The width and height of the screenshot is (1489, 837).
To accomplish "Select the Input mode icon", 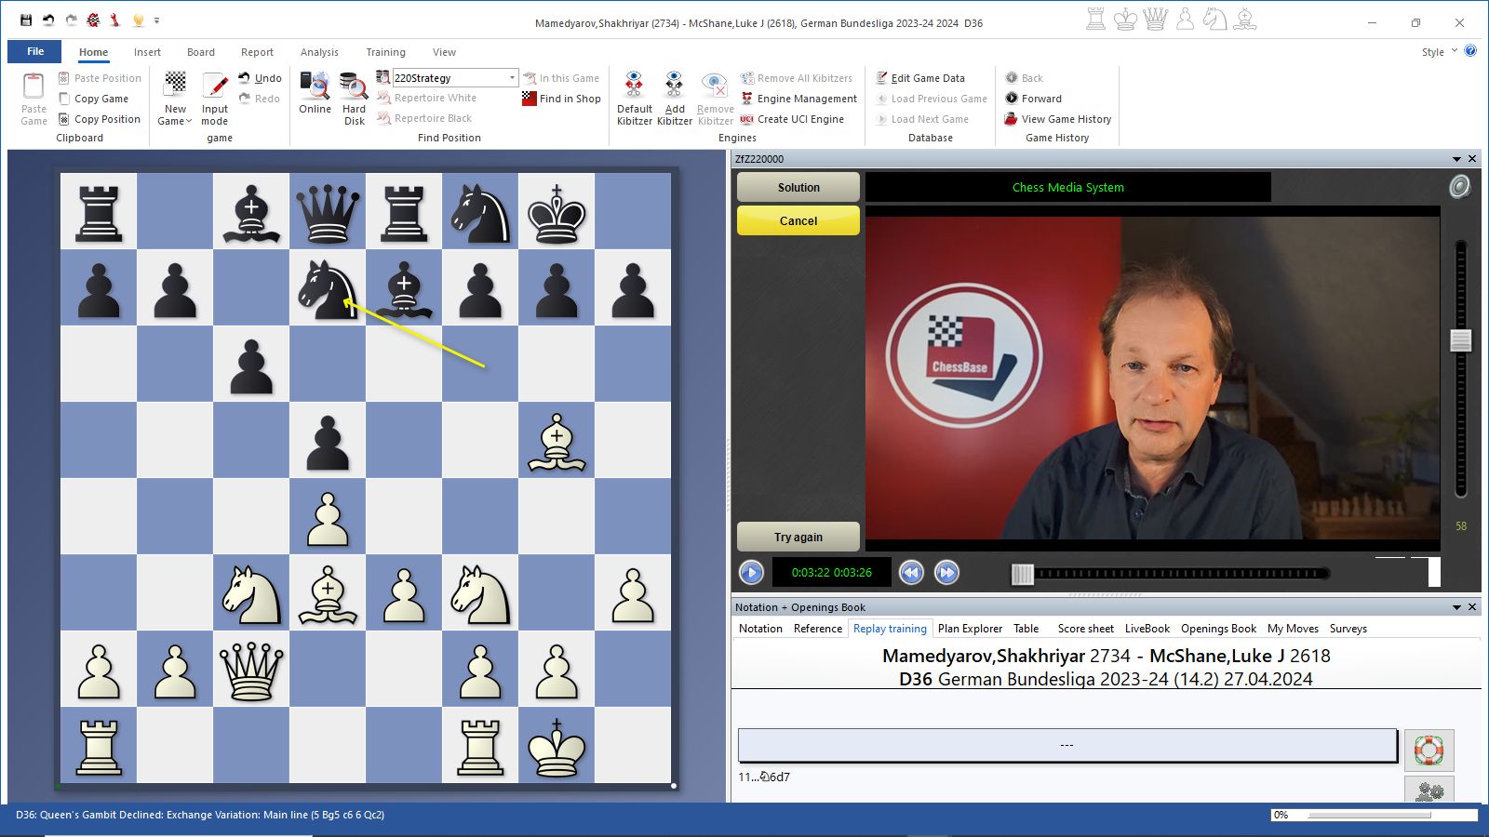I will coord(215,87).
